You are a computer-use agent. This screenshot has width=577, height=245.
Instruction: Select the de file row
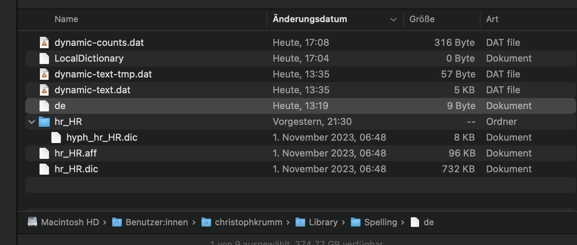point(300,106)
